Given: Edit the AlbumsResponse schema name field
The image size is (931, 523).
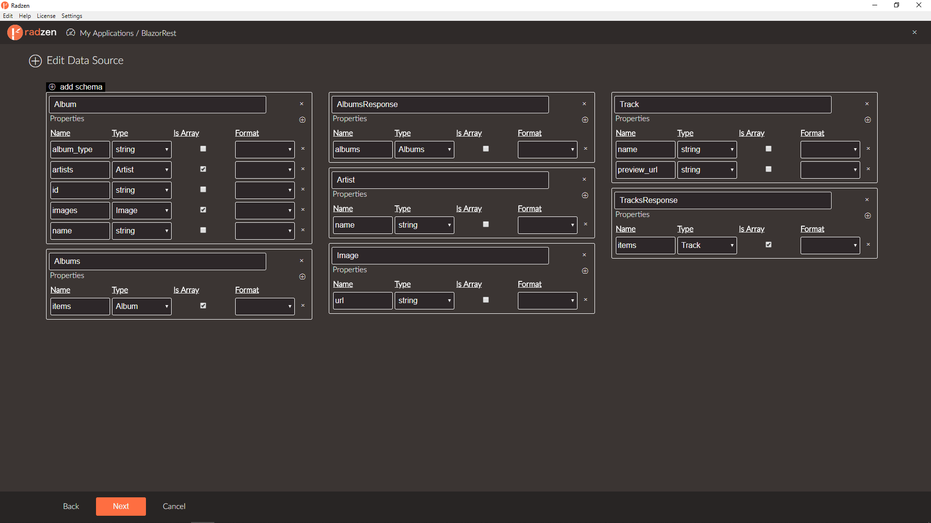Looking at the screenshot, I should (x=440, y=105).
